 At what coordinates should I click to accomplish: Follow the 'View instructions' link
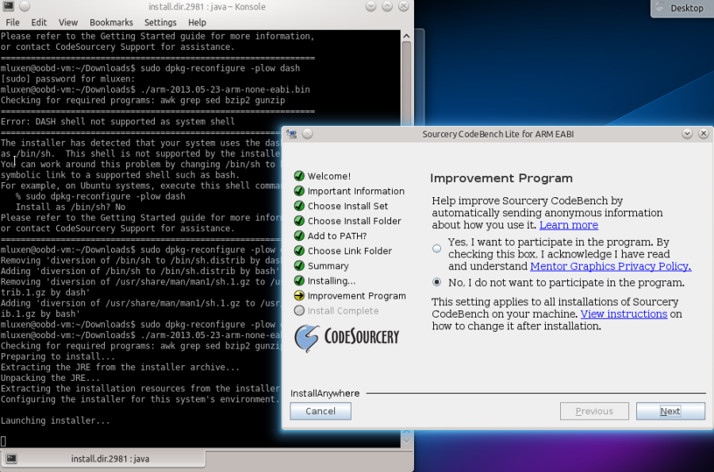(624, 314)
